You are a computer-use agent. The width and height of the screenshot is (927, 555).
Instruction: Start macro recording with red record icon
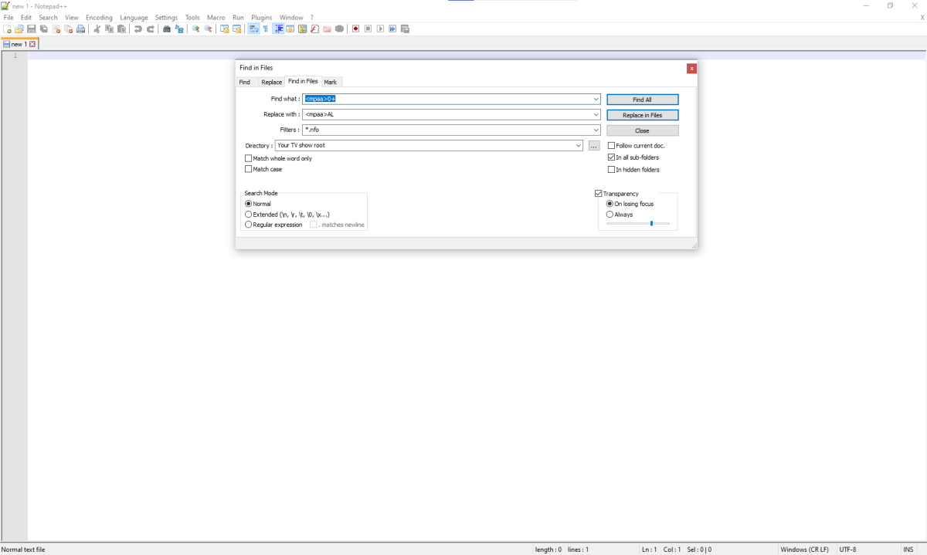[x=355, y=29]
